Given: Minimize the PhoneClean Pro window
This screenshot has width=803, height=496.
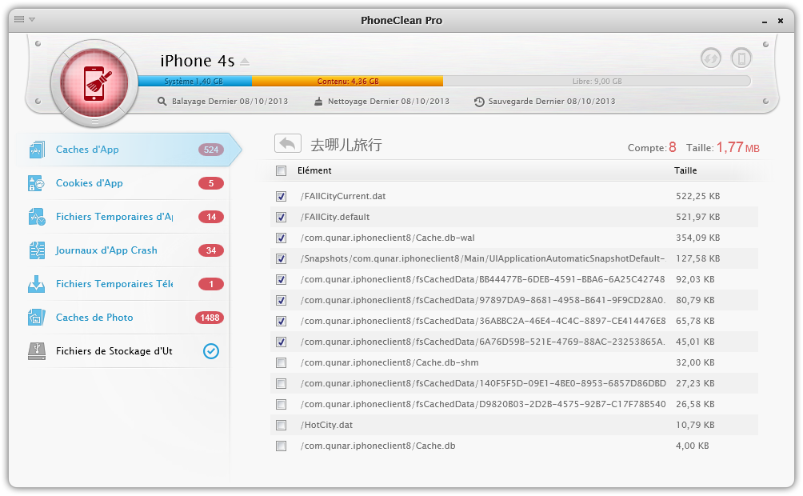Looking at the screenshot, I should point(765,21).
